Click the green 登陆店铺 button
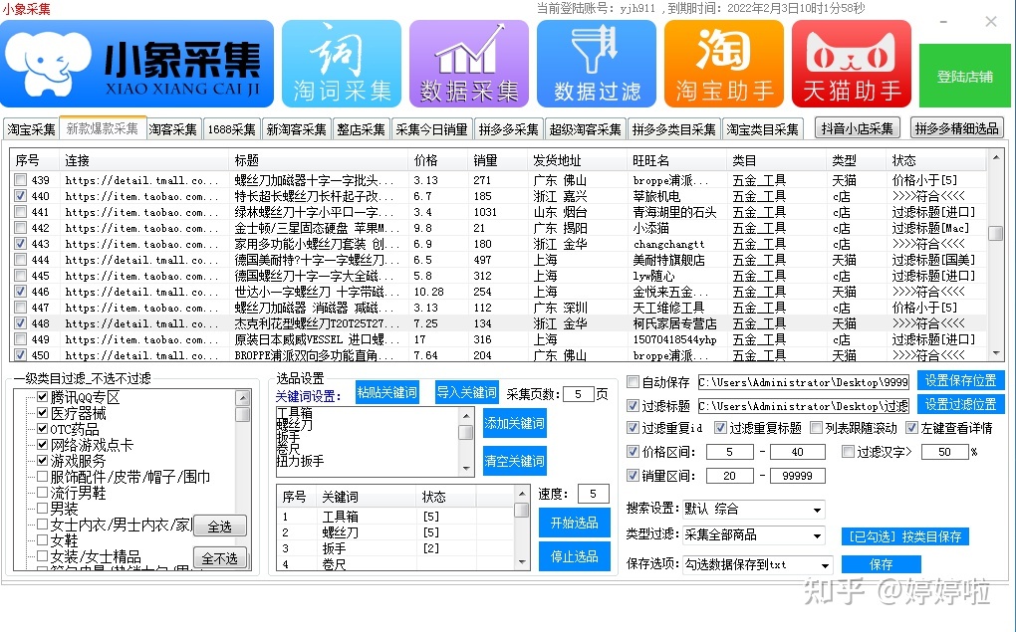Screen dimensions: 1016x632 click(x=964, y=77)
